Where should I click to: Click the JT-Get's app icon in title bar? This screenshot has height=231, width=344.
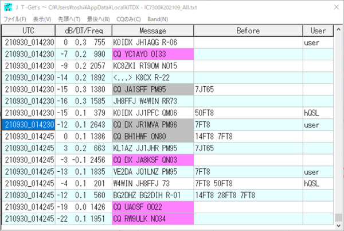tap(8, 7)
